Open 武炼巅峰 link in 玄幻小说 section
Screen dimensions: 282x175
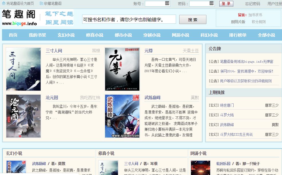point(39,164)
